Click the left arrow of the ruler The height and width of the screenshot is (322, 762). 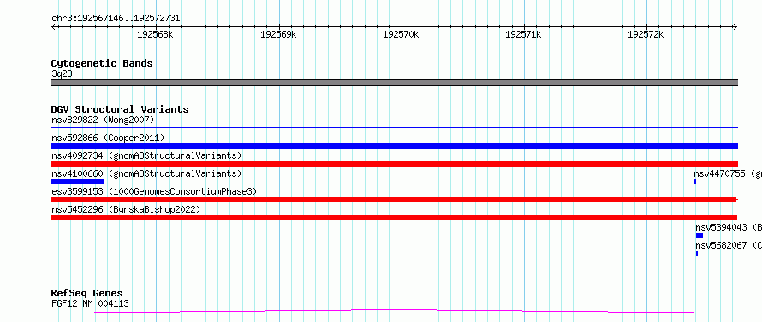(x=53, y=26)
